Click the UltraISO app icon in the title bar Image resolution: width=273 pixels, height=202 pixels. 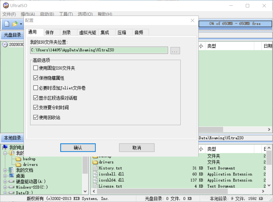6,5
